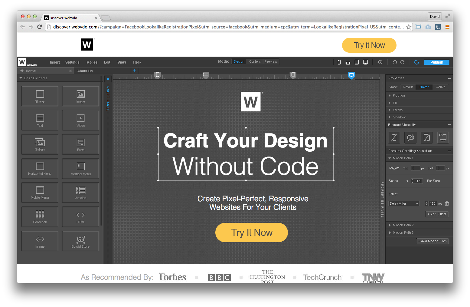Click the Targate Left input field
Image resolution: width=470 pixels, height=307 pixels.
click(440, 168)
